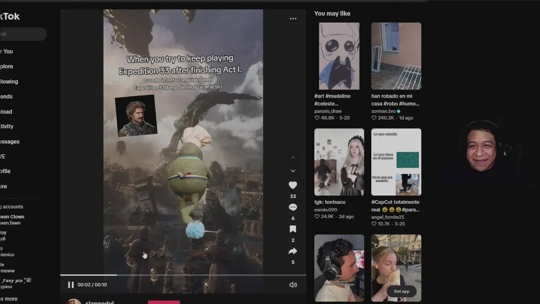The width and height of the screenshot is (540, 304).
Task: Open the tgk: tontsacu video thumbnail
Action: (339, 162)
